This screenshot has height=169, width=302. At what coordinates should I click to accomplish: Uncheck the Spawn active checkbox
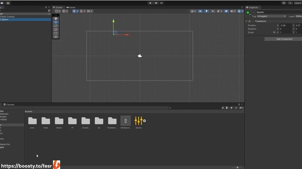coord(254,12)
